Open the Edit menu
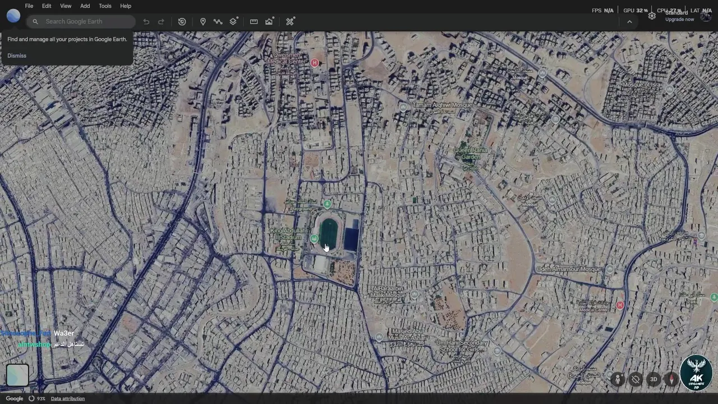The height and width of the screenshot is (404, 718). 47,6
